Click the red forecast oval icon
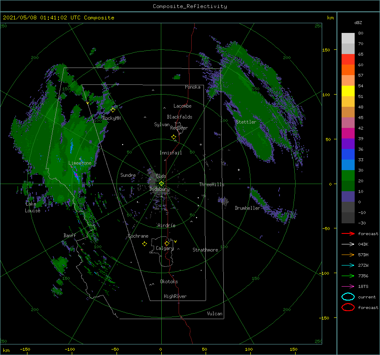 pyautogui.click(x=348, y=307)
